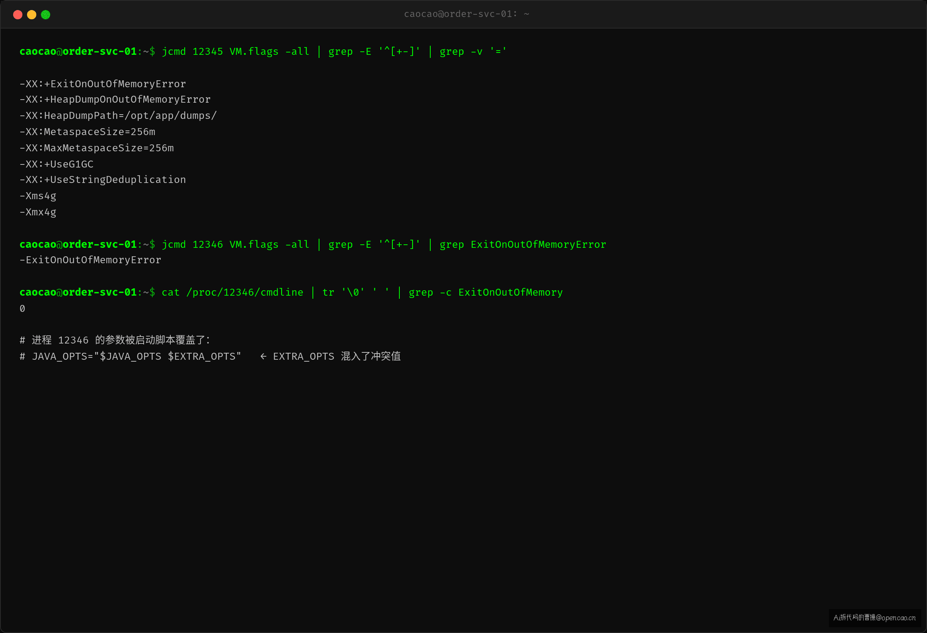Image resolution: width=927 pixels, height=633 pixels.
Task: Click the -ExitOnOutOfMemoryError result line
Action: (x=90, y=260)
